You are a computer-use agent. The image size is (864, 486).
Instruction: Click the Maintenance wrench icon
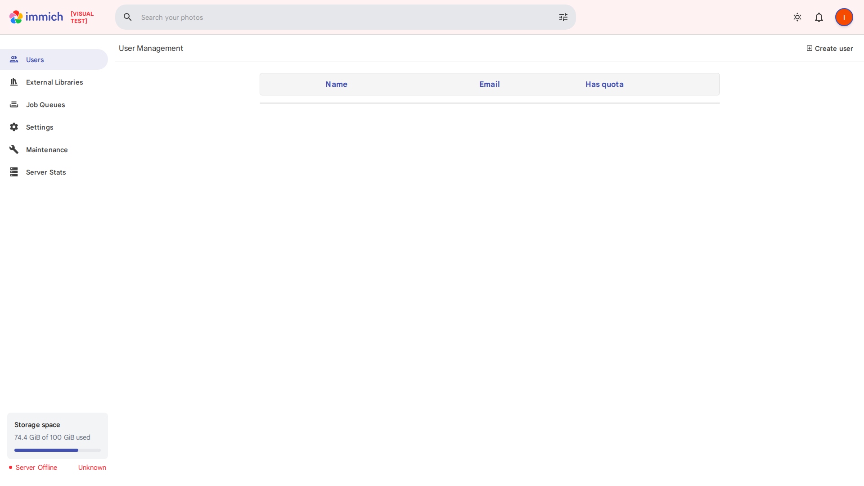(14, 149)
